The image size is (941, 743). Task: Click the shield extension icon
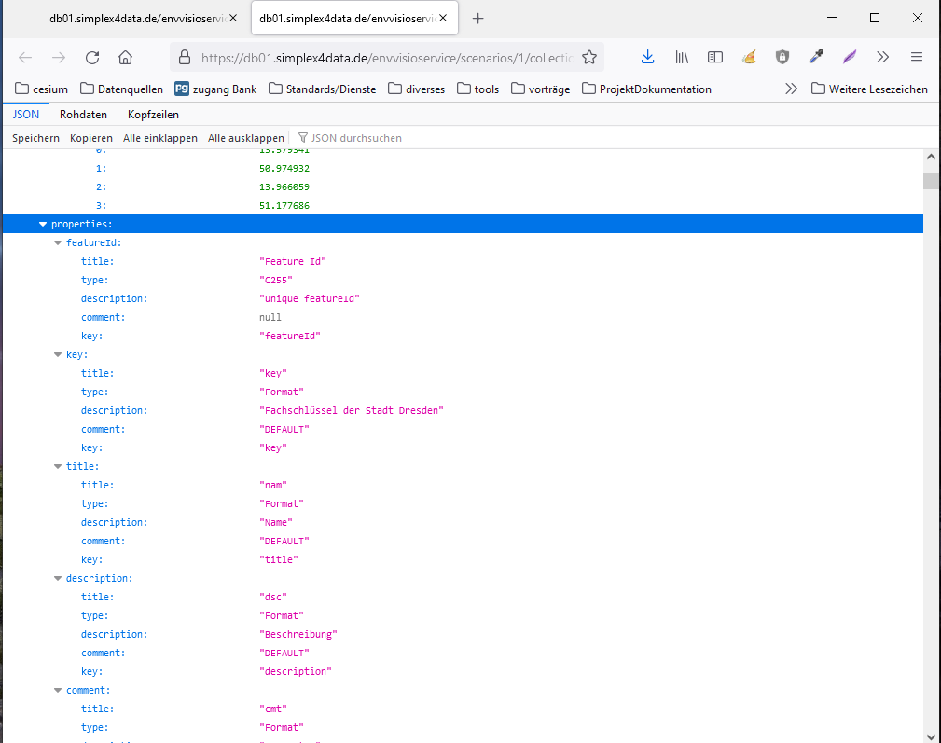(x=782, y=57)
